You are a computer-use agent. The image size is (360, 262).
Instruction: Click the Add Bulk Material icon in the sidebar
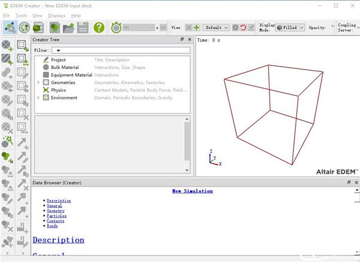7,46
